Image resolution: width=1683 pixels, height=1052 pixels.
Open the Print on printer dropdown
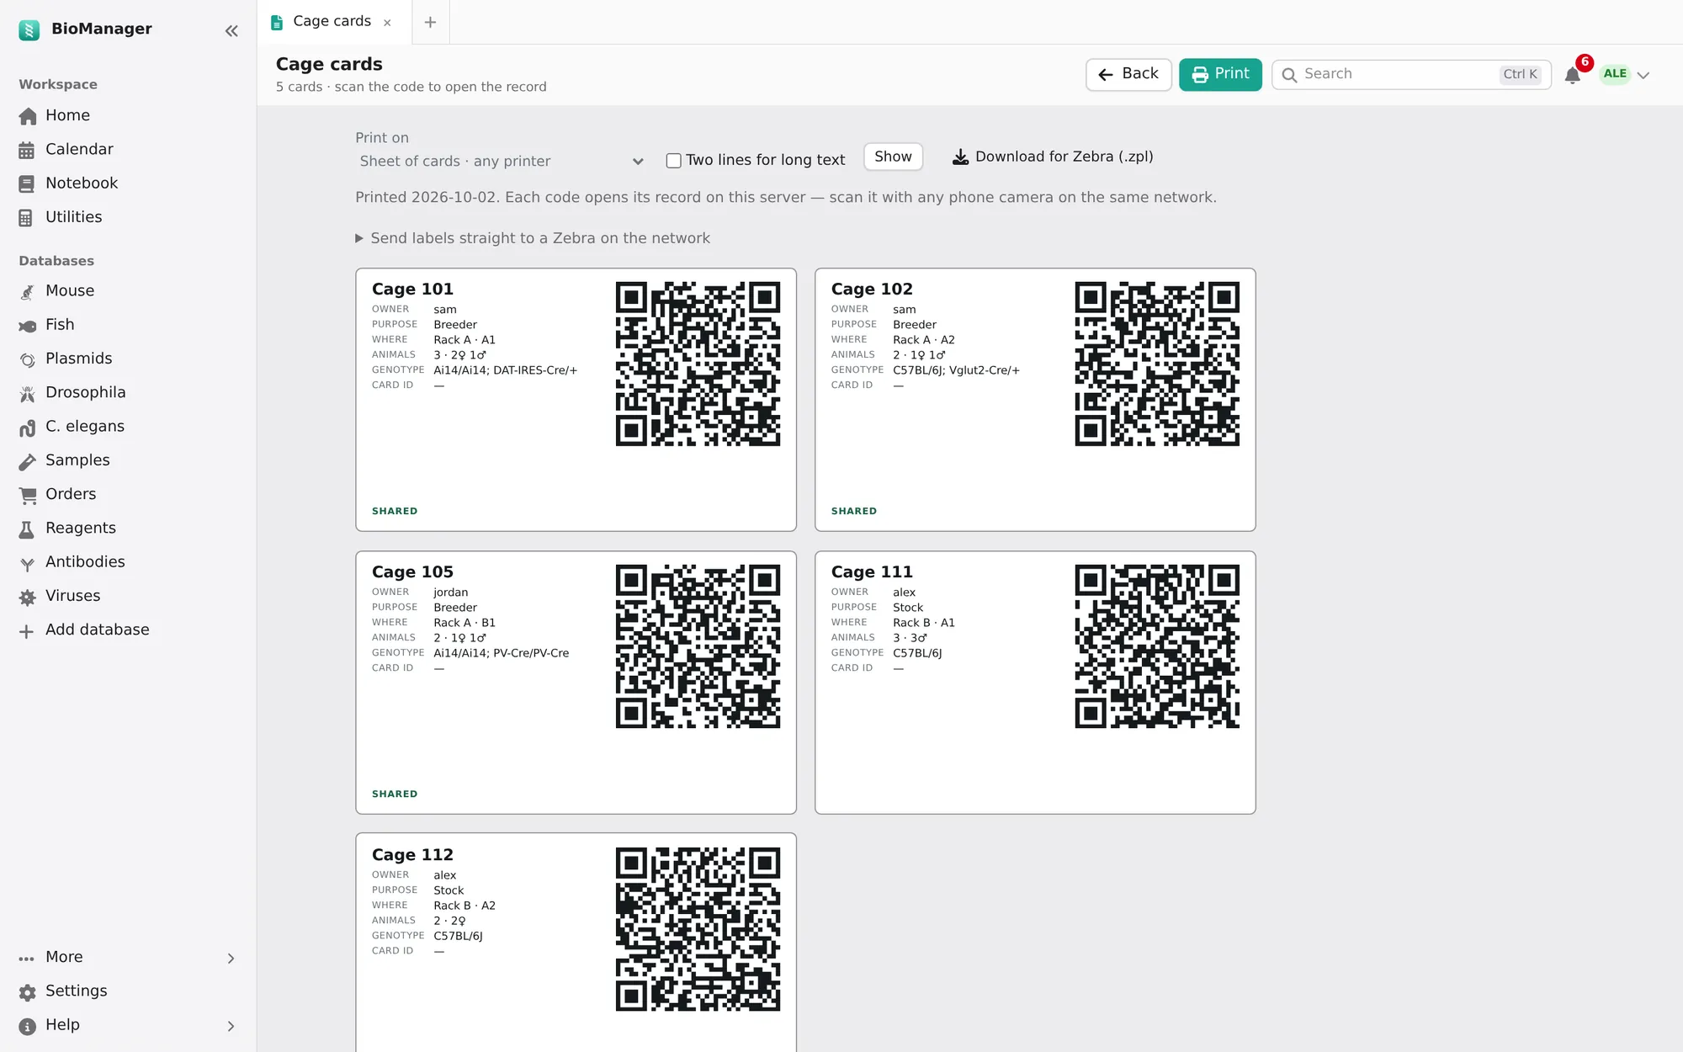tap(501, 161)
